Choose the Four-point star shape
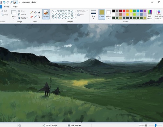This screenshot has height=127, width=163. [x=56, y=18]
